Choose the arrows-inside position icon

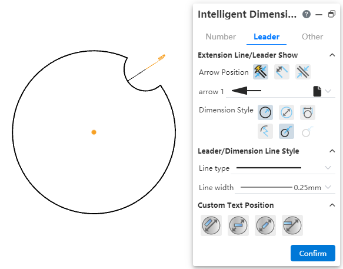(x=282, y=72)
